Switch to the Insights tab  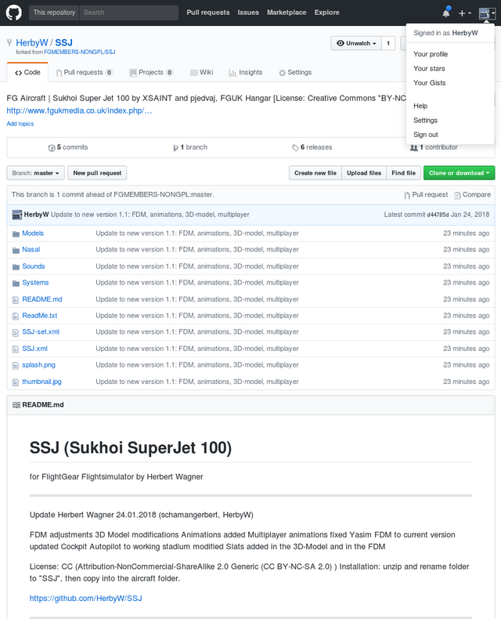pyautogui.click(x=245, y=72)
